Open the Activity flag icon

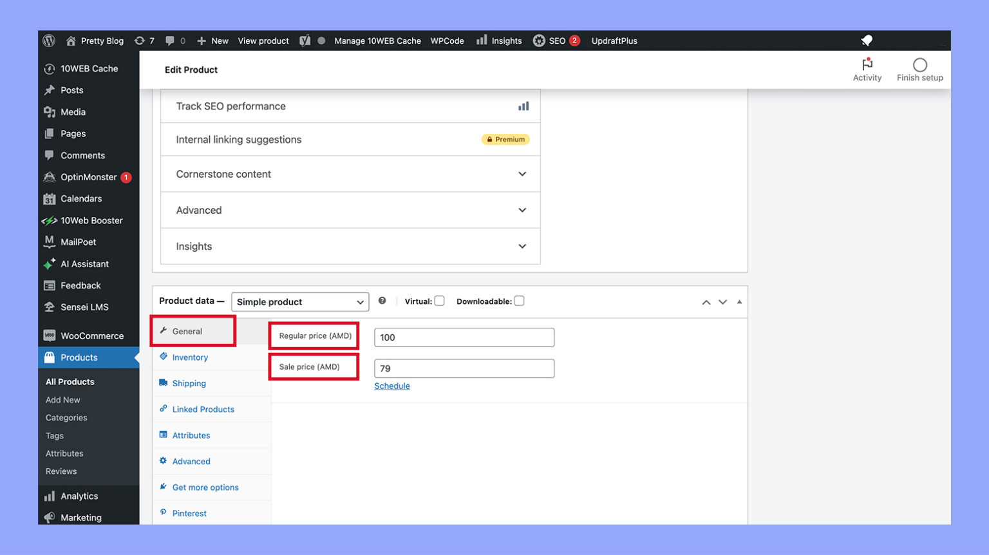click(x=867, y=64)
